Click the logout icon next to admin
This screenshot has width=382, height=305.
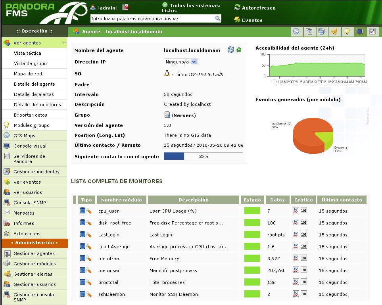(x=125, y=7)
